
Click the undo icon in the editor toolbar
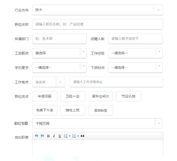(x=37, y=136)
